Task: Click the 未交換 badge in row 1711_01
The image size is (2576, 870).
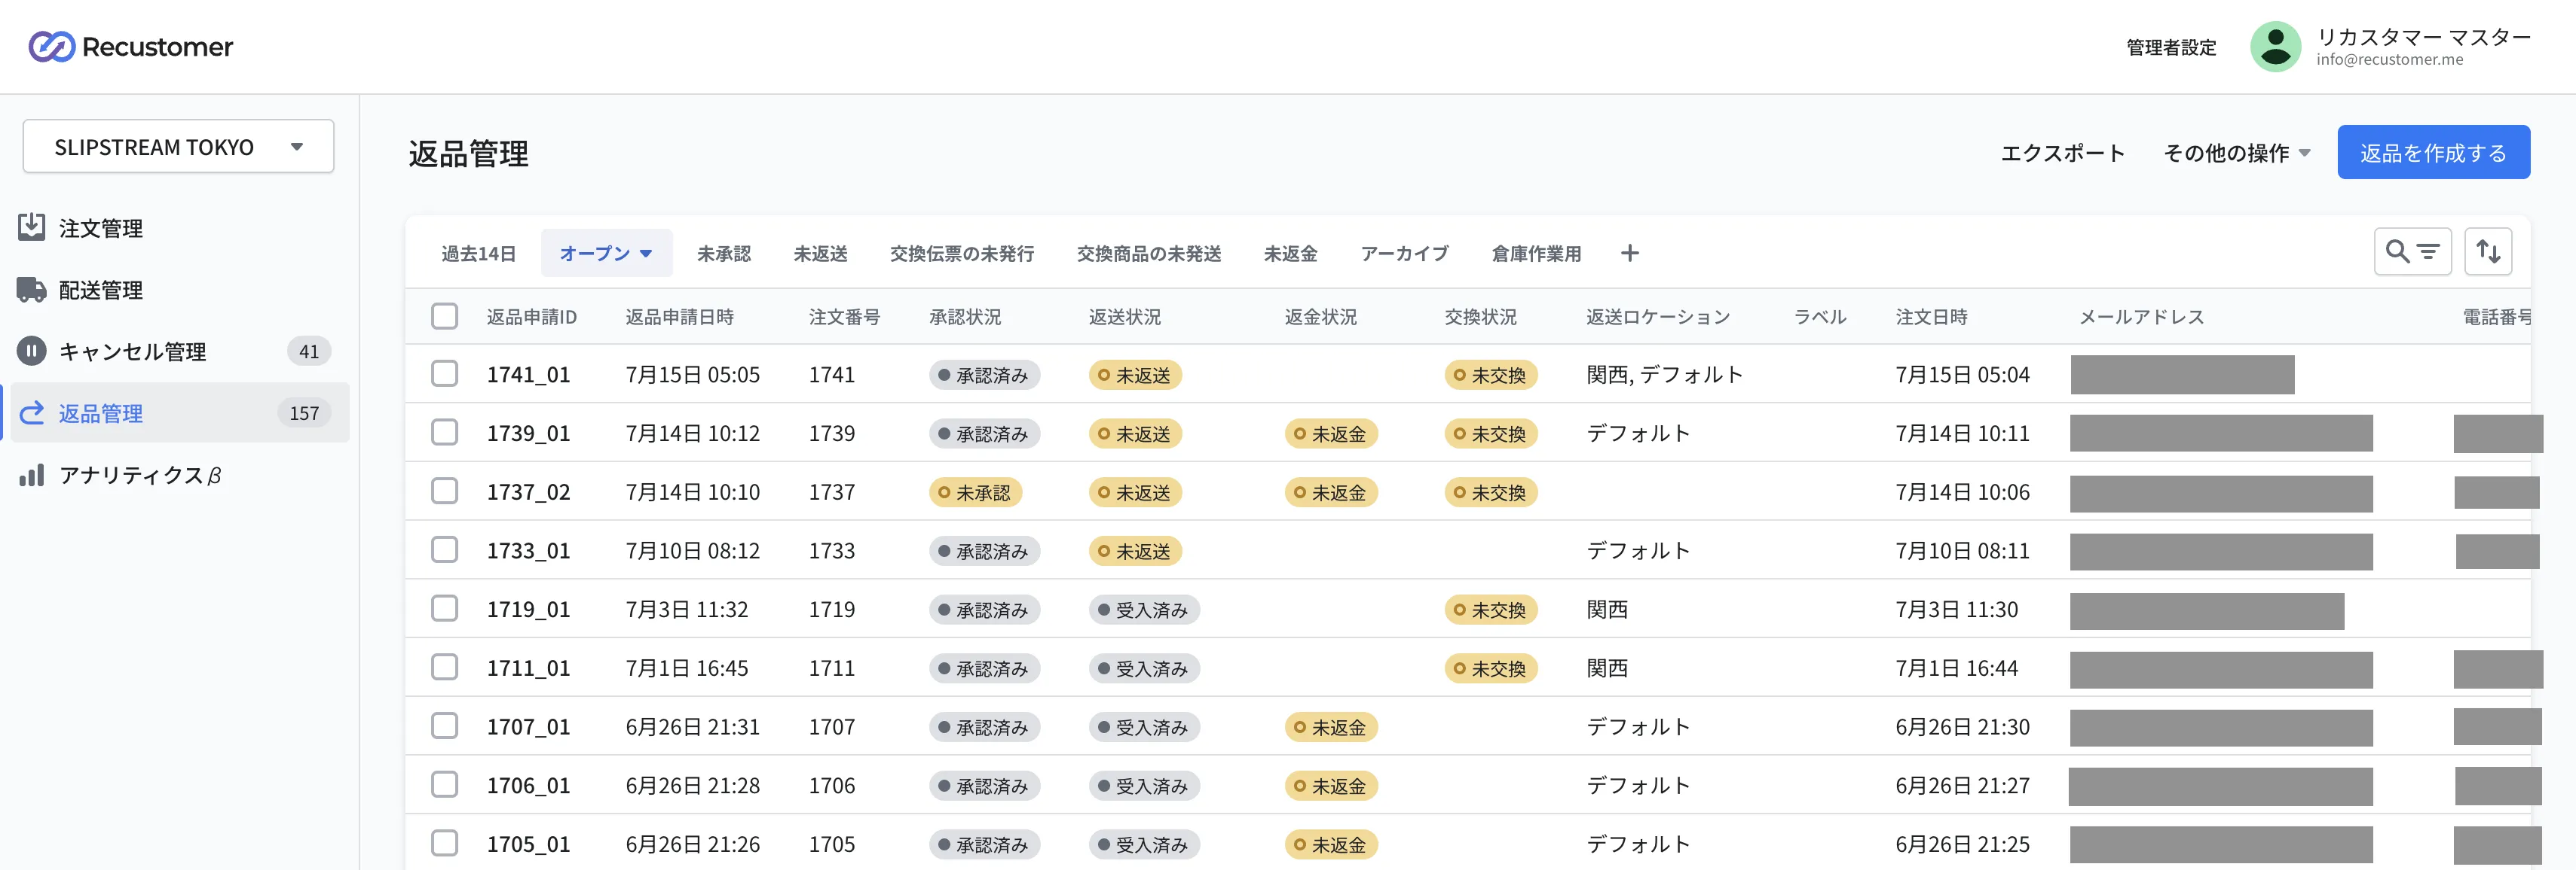Action: pos(1490,668)
